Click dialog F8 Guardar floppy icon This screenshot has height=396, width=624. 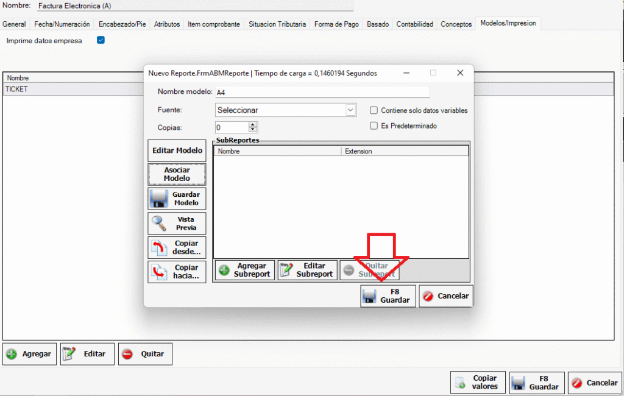pyautogui.click(x=369, y=296)
